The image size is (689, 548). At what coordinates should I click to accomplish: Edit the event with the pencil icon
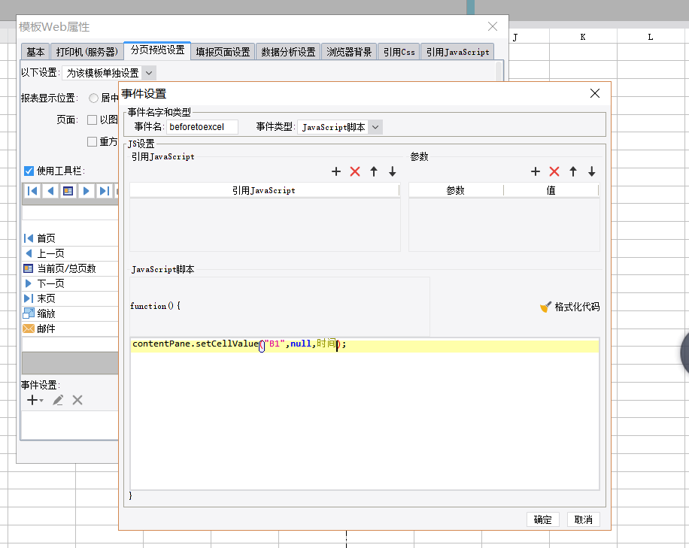pos(58,400)
